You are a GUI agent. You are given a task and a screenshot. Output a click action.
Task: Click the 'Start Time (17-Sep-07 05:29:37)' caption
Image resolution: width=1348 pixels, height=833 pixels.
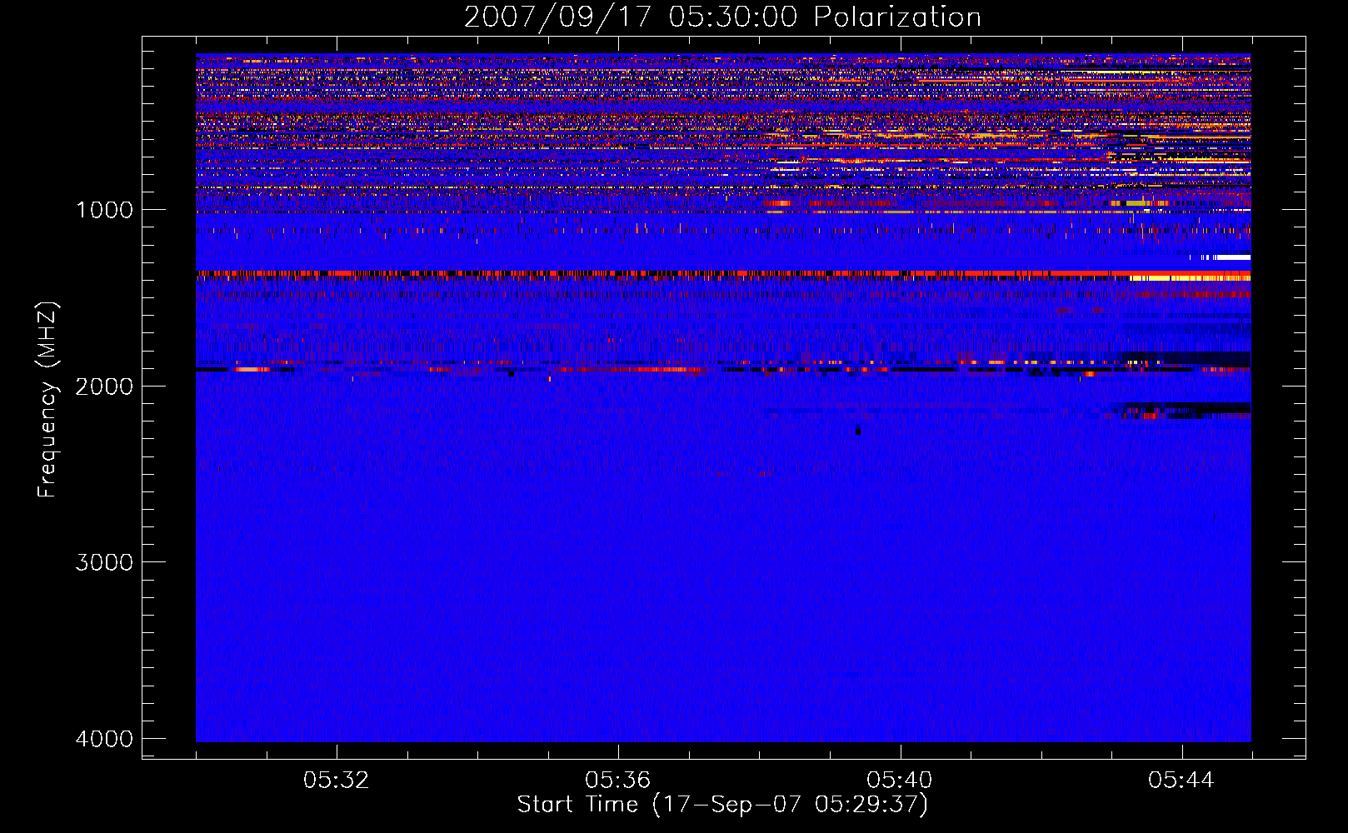(x=722, y=805)
